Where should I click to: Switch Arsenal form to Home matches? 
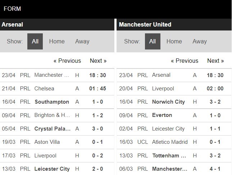(x=57, y=41)
